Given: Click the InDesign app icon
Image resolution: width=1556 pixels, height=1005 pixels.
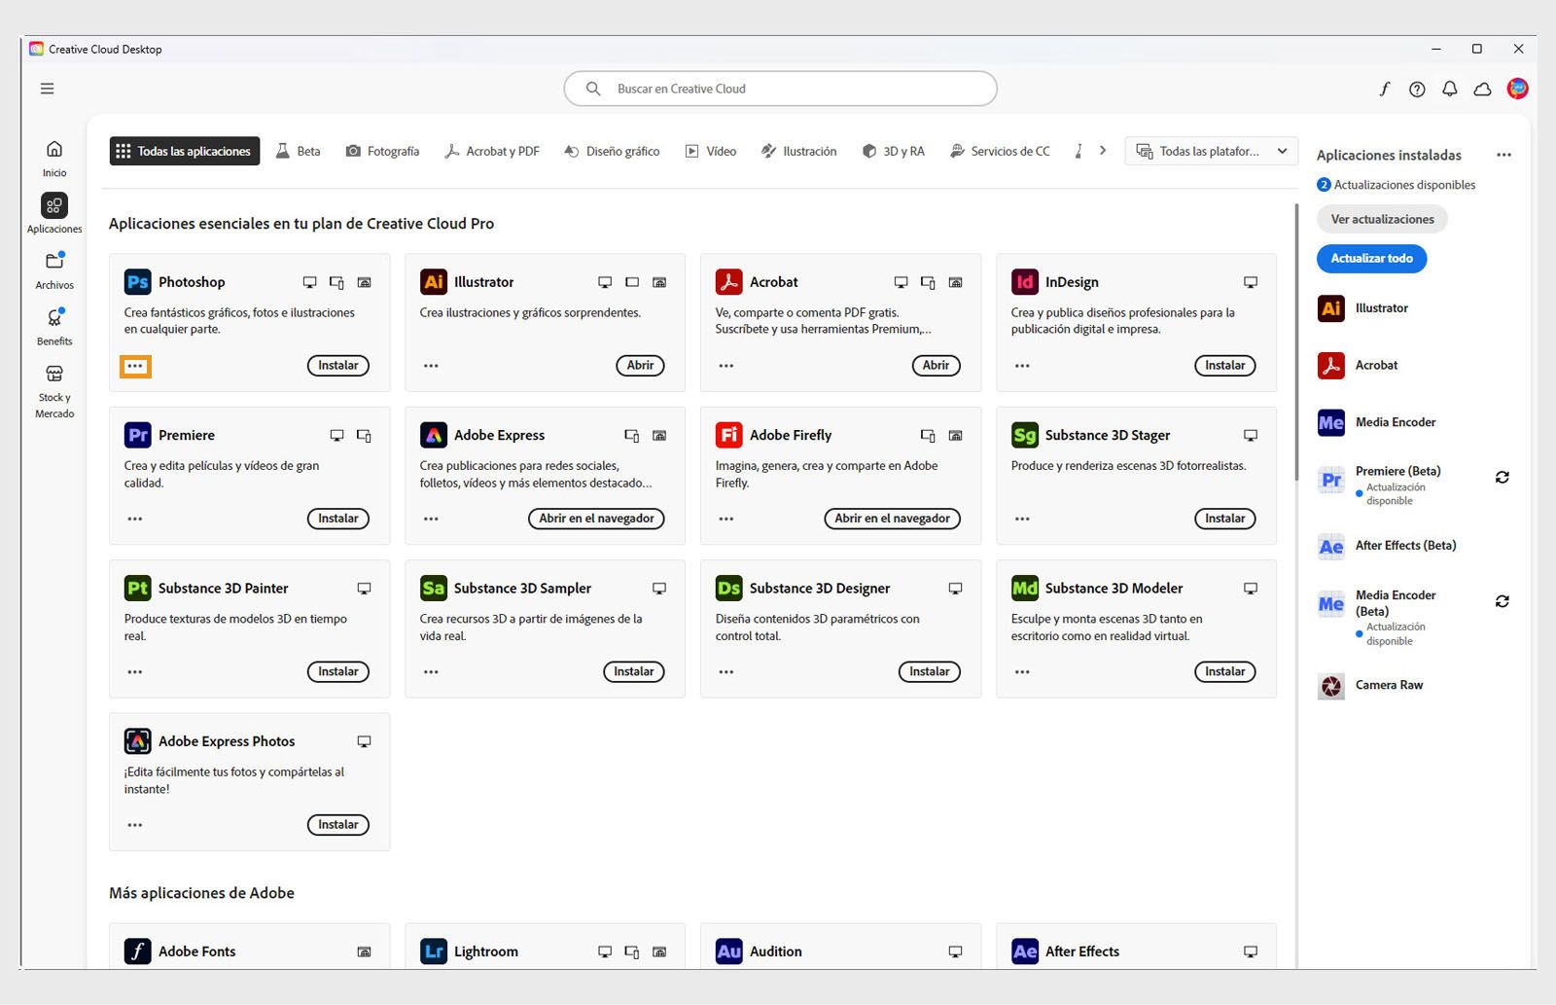Looking at the screenshot, I should [x=1024, y=282].
